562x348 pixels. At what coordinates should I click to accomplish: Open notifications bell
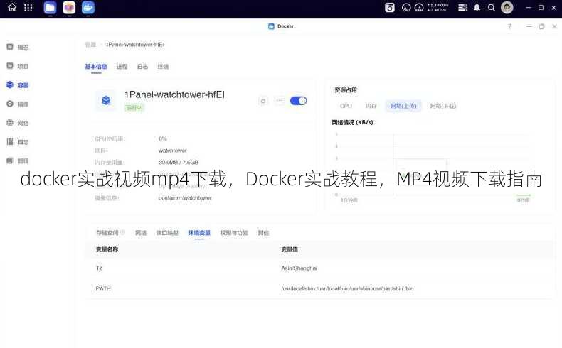[x=477, y=8]
